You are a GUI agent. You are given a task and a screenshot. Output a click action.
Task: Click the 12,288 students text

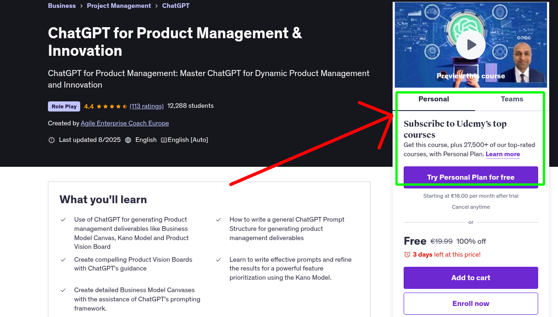pyautogui.click(x=191, y=106)
